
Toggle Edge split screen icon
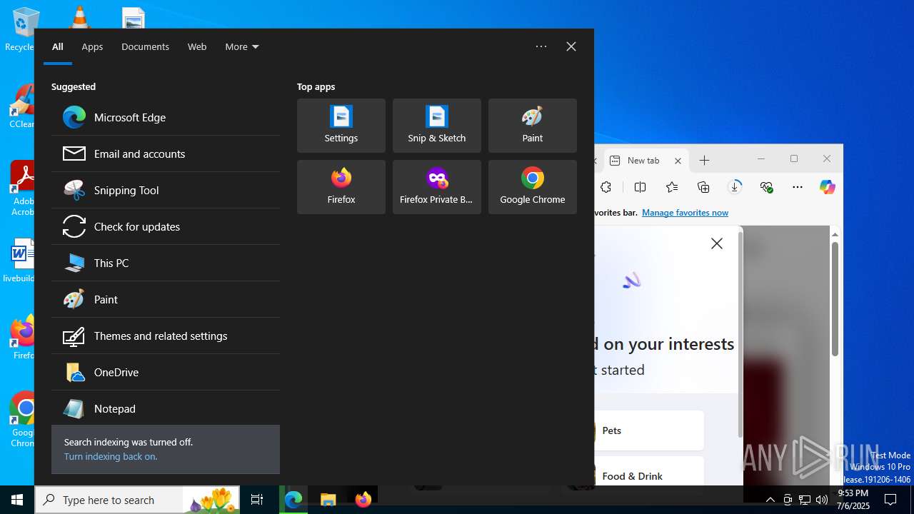640,187
